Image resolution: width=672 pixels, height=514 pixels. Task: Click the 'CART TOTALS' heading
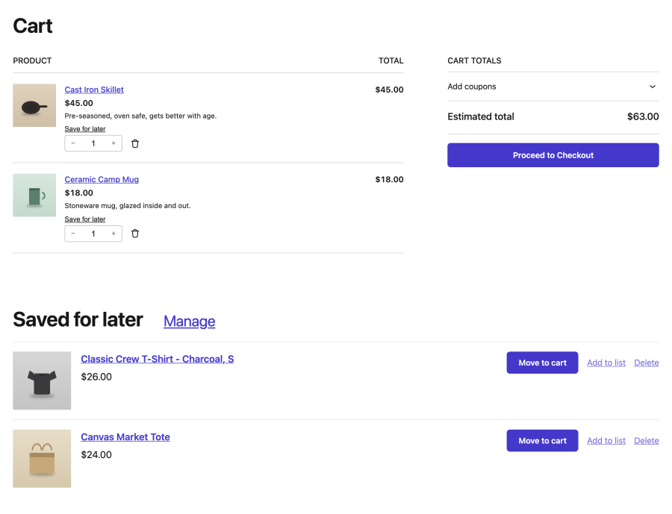pyautogui.click(x=474, y=61)
